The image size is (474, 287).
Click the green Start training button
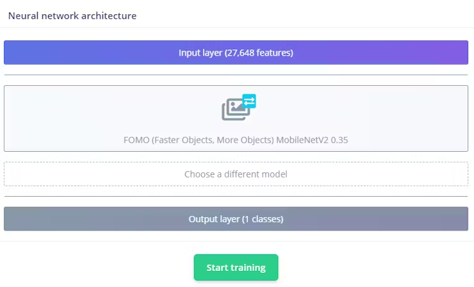tap(236, 267)
